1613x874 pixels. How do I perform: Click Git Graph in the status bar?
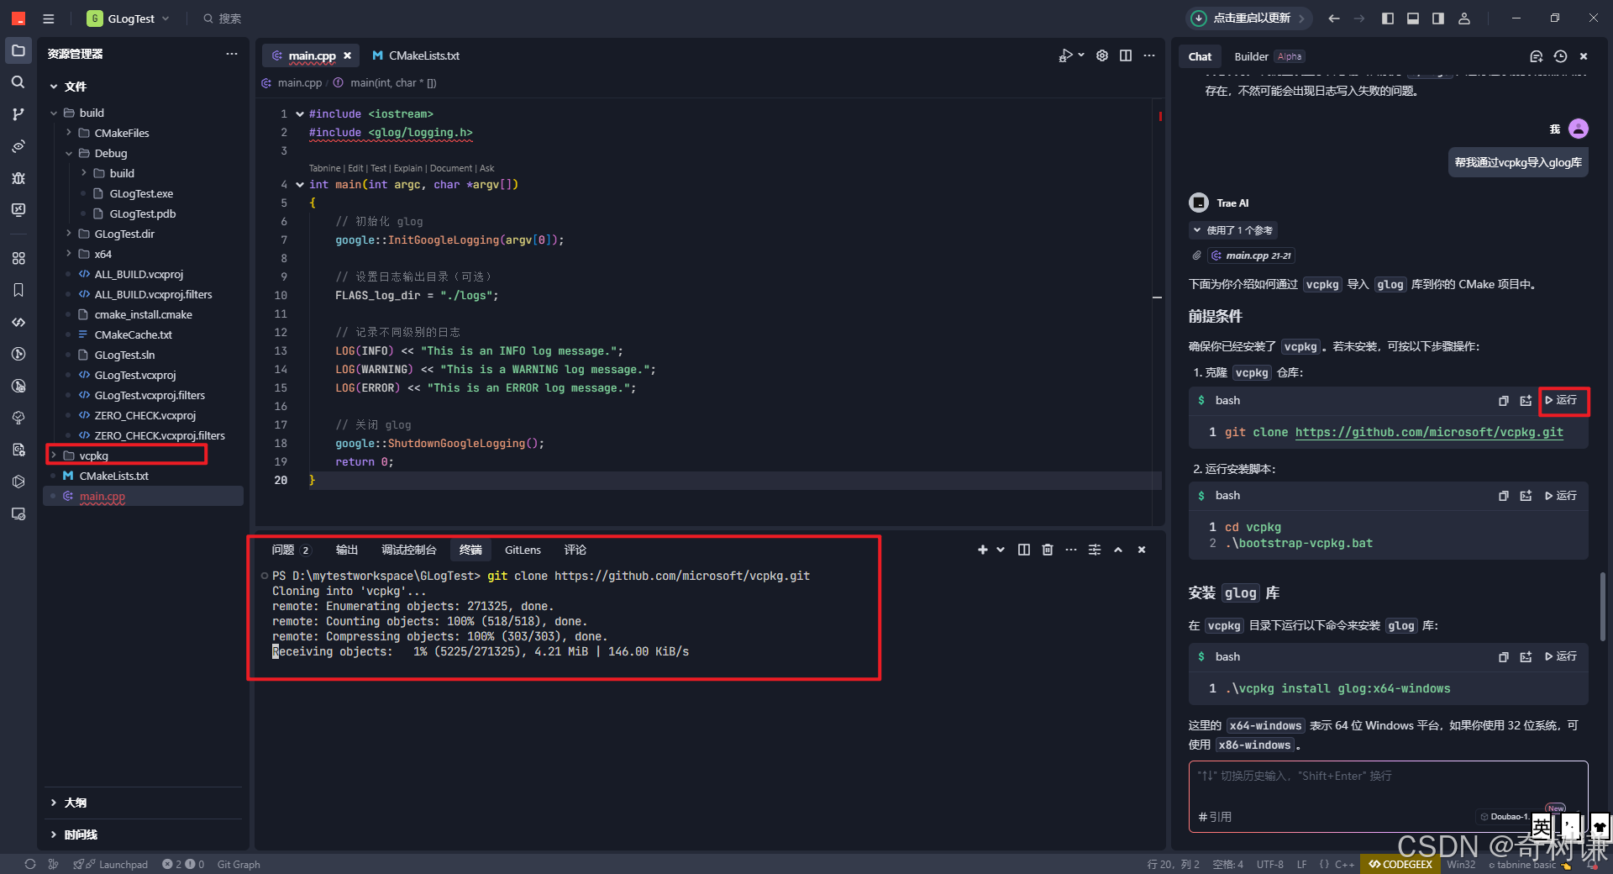point(239,864)
